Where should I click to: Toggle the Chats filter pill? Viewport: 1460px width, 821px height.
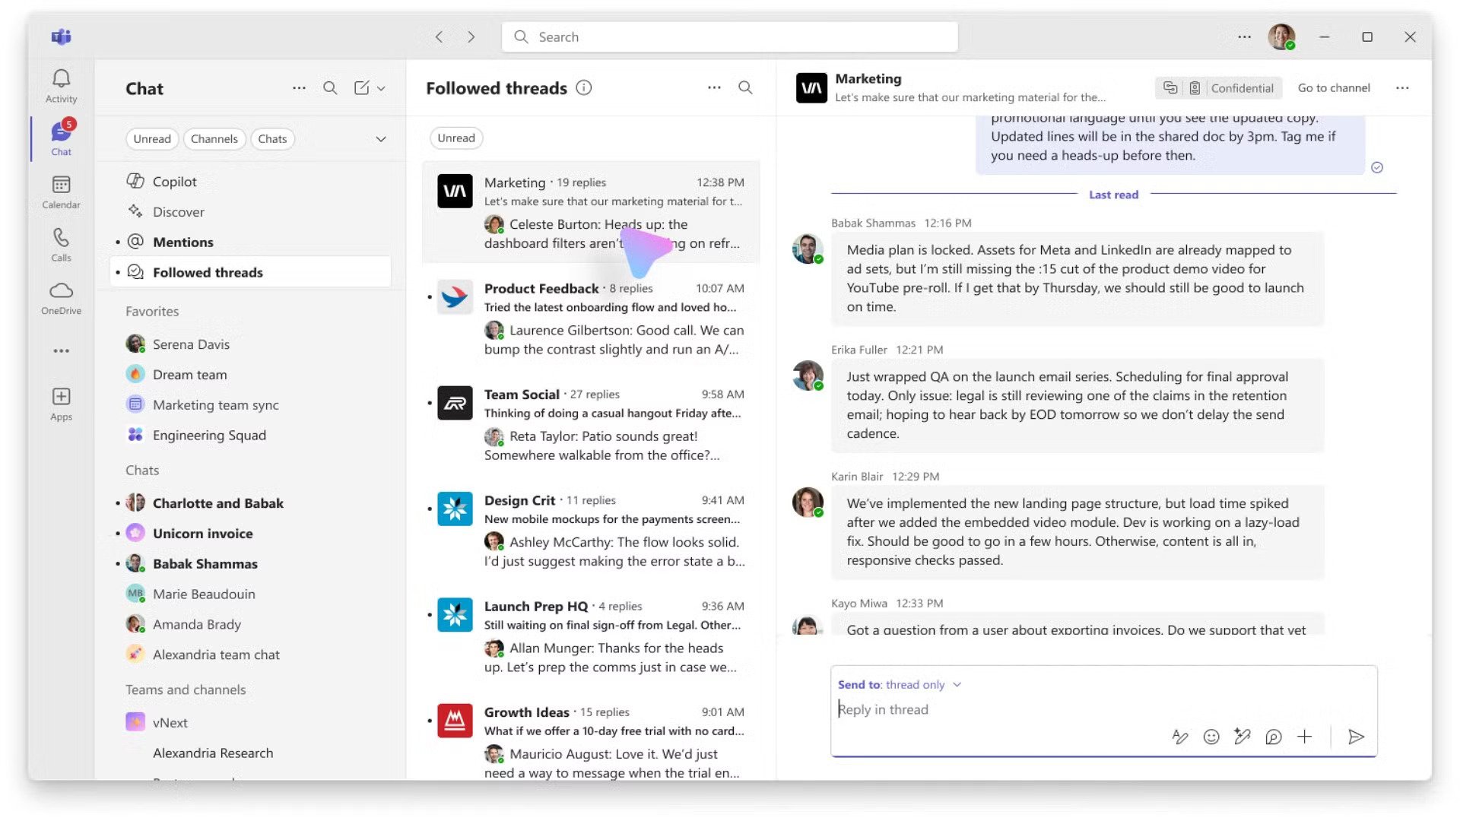point(272,138)
